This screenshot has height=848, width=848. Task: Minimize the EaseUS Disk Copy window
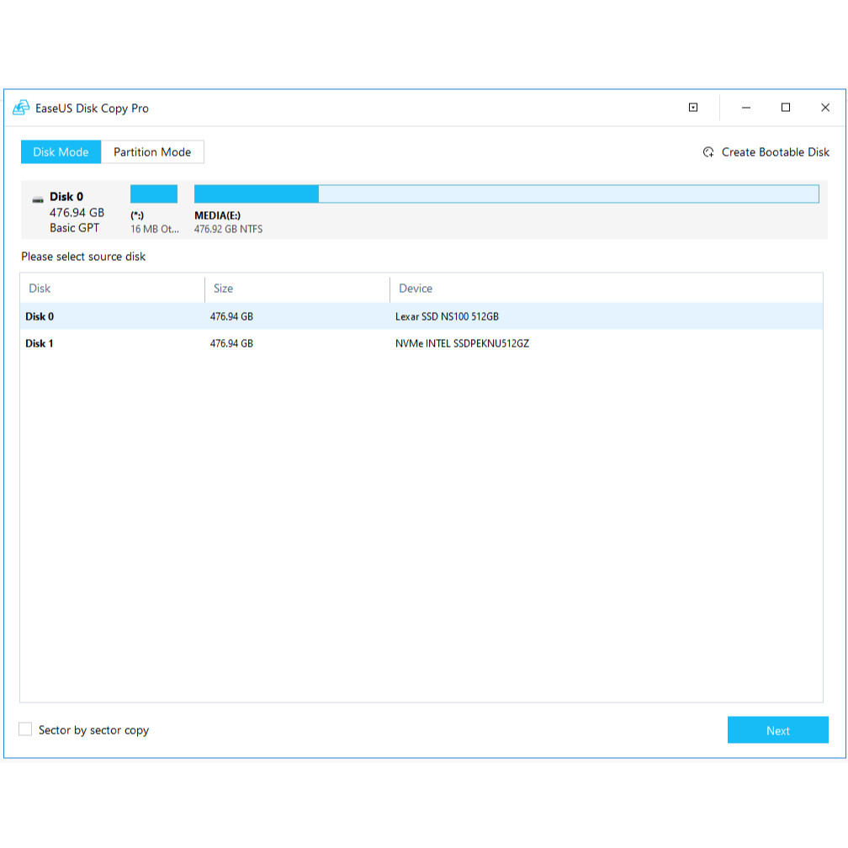point(745,108)
